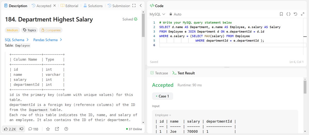309x135 pixels.
Task: Click the 37 Online indicator
Action: point(134,129)
